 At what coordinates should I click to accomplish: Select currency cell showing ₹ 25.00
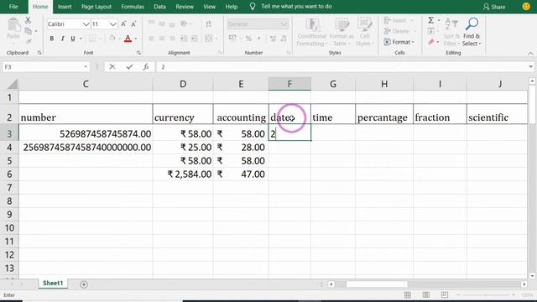183,148
